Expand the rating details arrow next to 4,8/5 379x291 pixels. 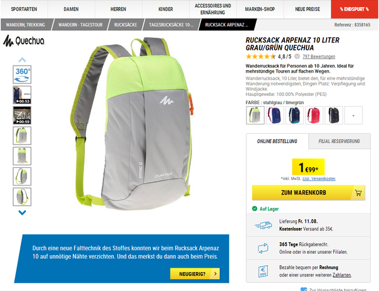(x=297, y=56)
